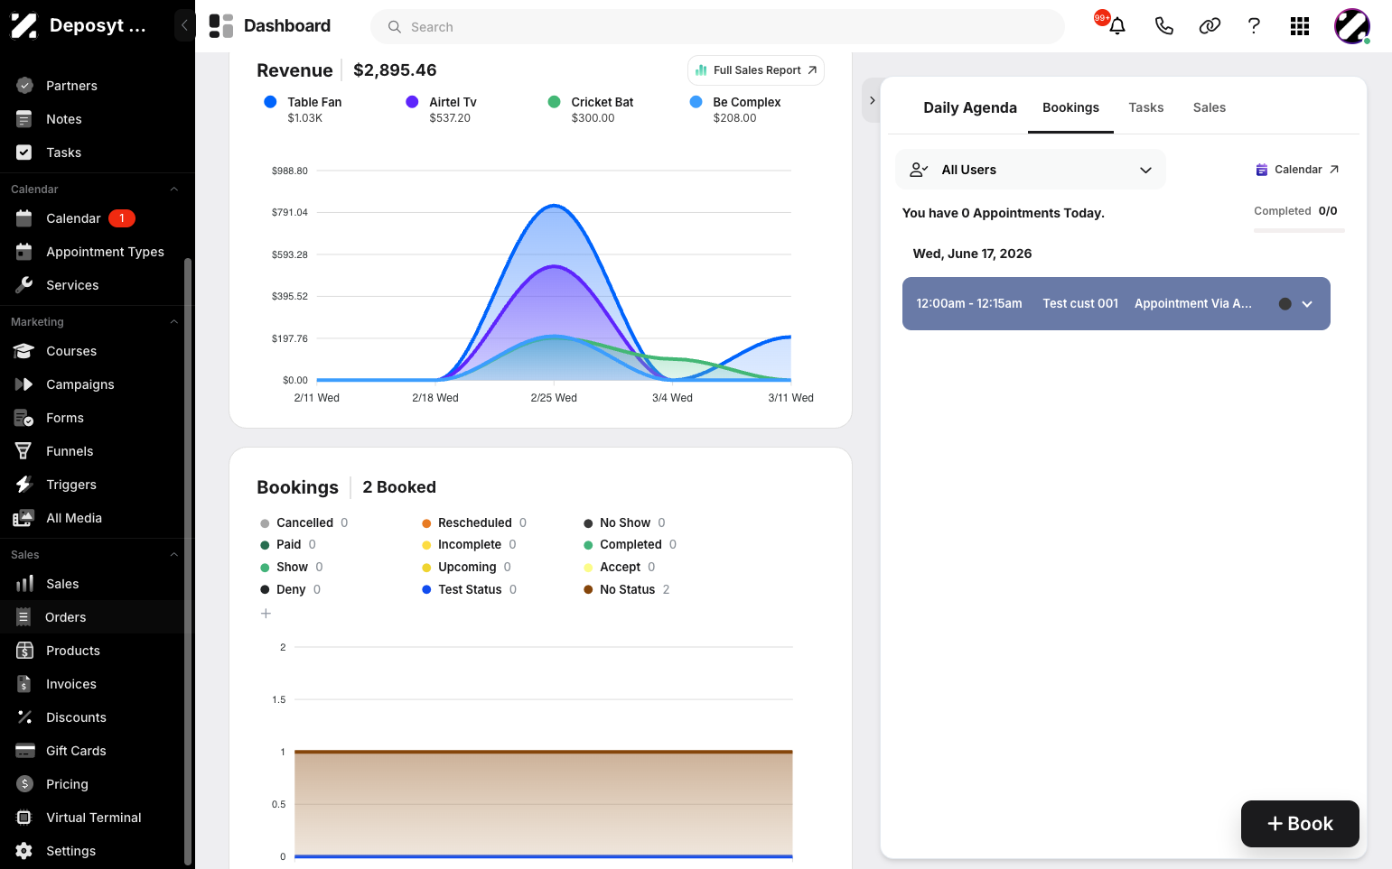Open the All Users dropdown

1031,170
